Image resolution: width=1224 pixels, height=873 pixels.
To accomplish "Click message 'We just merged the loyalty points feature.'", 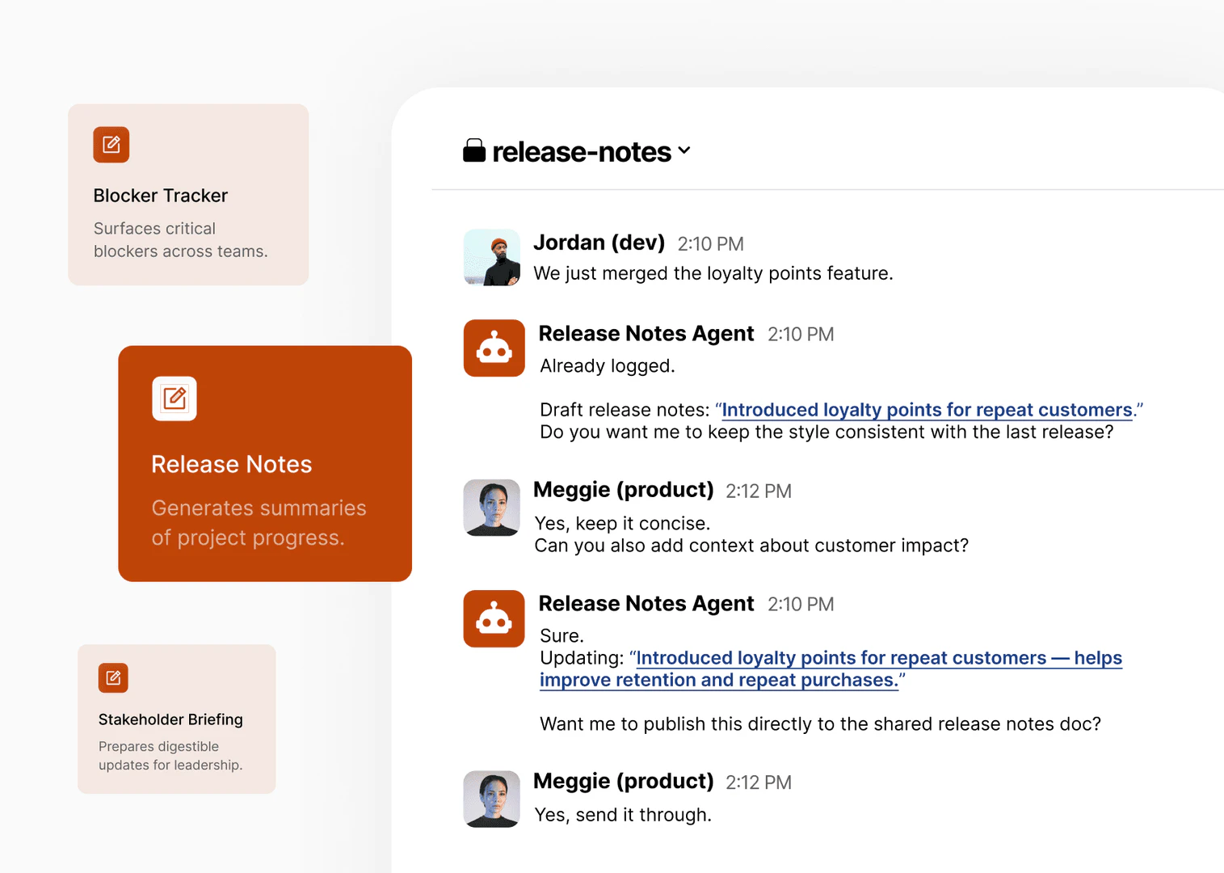I will pos(713,273).
